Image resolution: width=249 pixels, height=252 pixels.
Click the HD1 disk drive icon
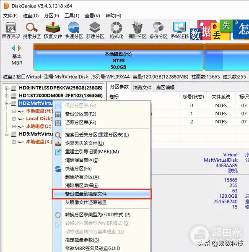[x=14, y=96]
